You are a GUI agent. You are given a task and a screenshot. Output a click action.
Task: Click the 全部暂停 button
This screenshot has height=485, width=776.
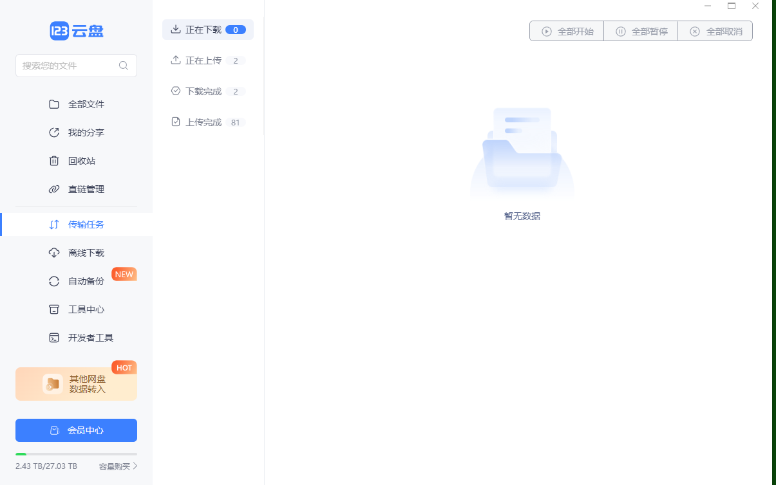(x=641, y=31)
